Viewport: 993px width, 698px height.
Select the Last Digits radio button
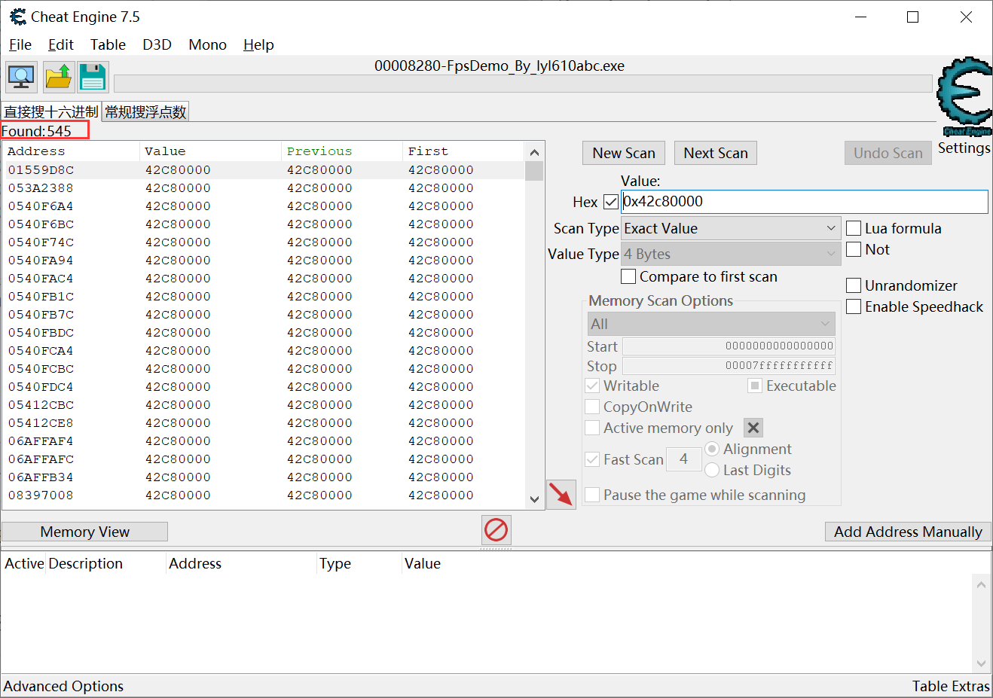click(x=712, y=470)
